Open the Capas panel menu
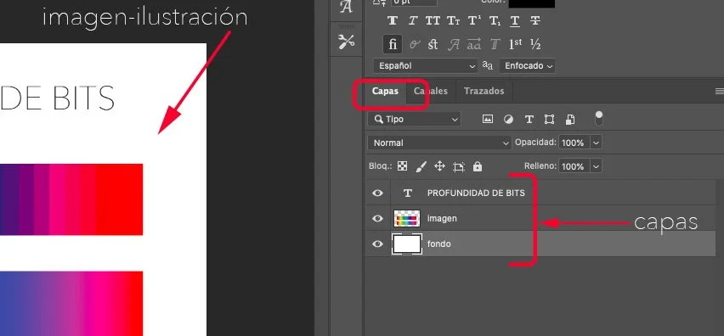This screenshot has width=724, height=336. pos(719,92)
